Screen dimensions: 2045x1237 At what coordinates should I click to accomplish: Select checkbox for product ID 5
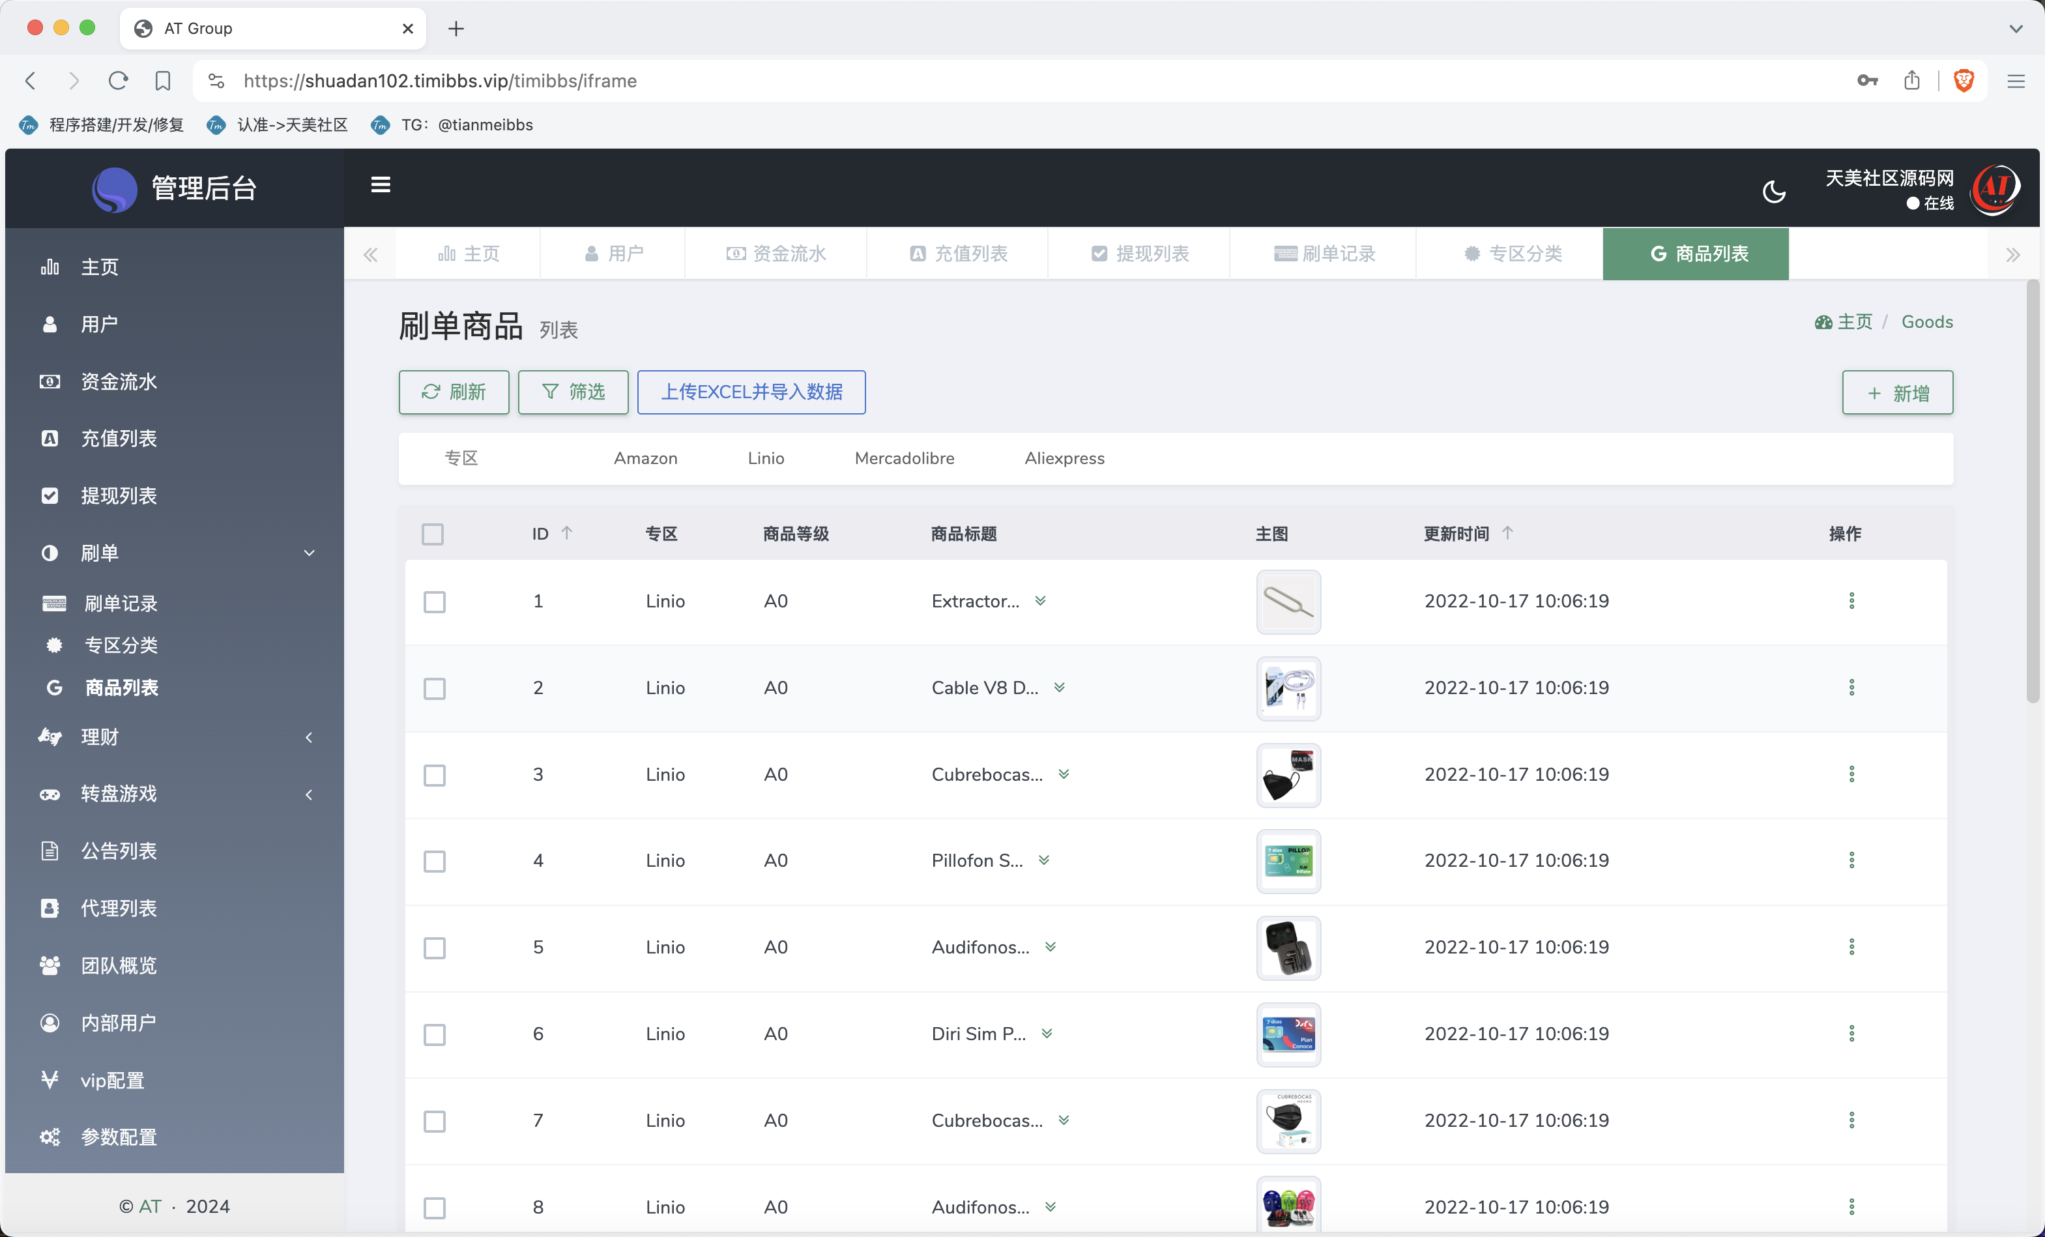(x=434, y=948)
